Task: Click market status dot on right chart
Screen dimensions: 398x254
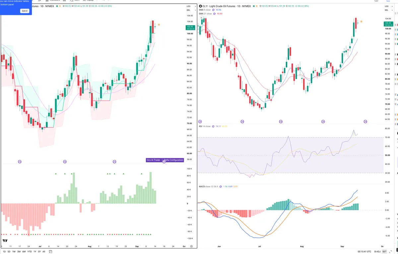Action: click(x=254, y=6)
